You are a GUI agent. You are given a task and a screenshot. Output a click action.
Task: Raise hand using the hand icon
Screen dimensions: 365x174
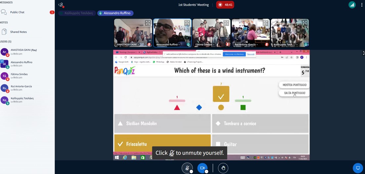tap(223, 168)
